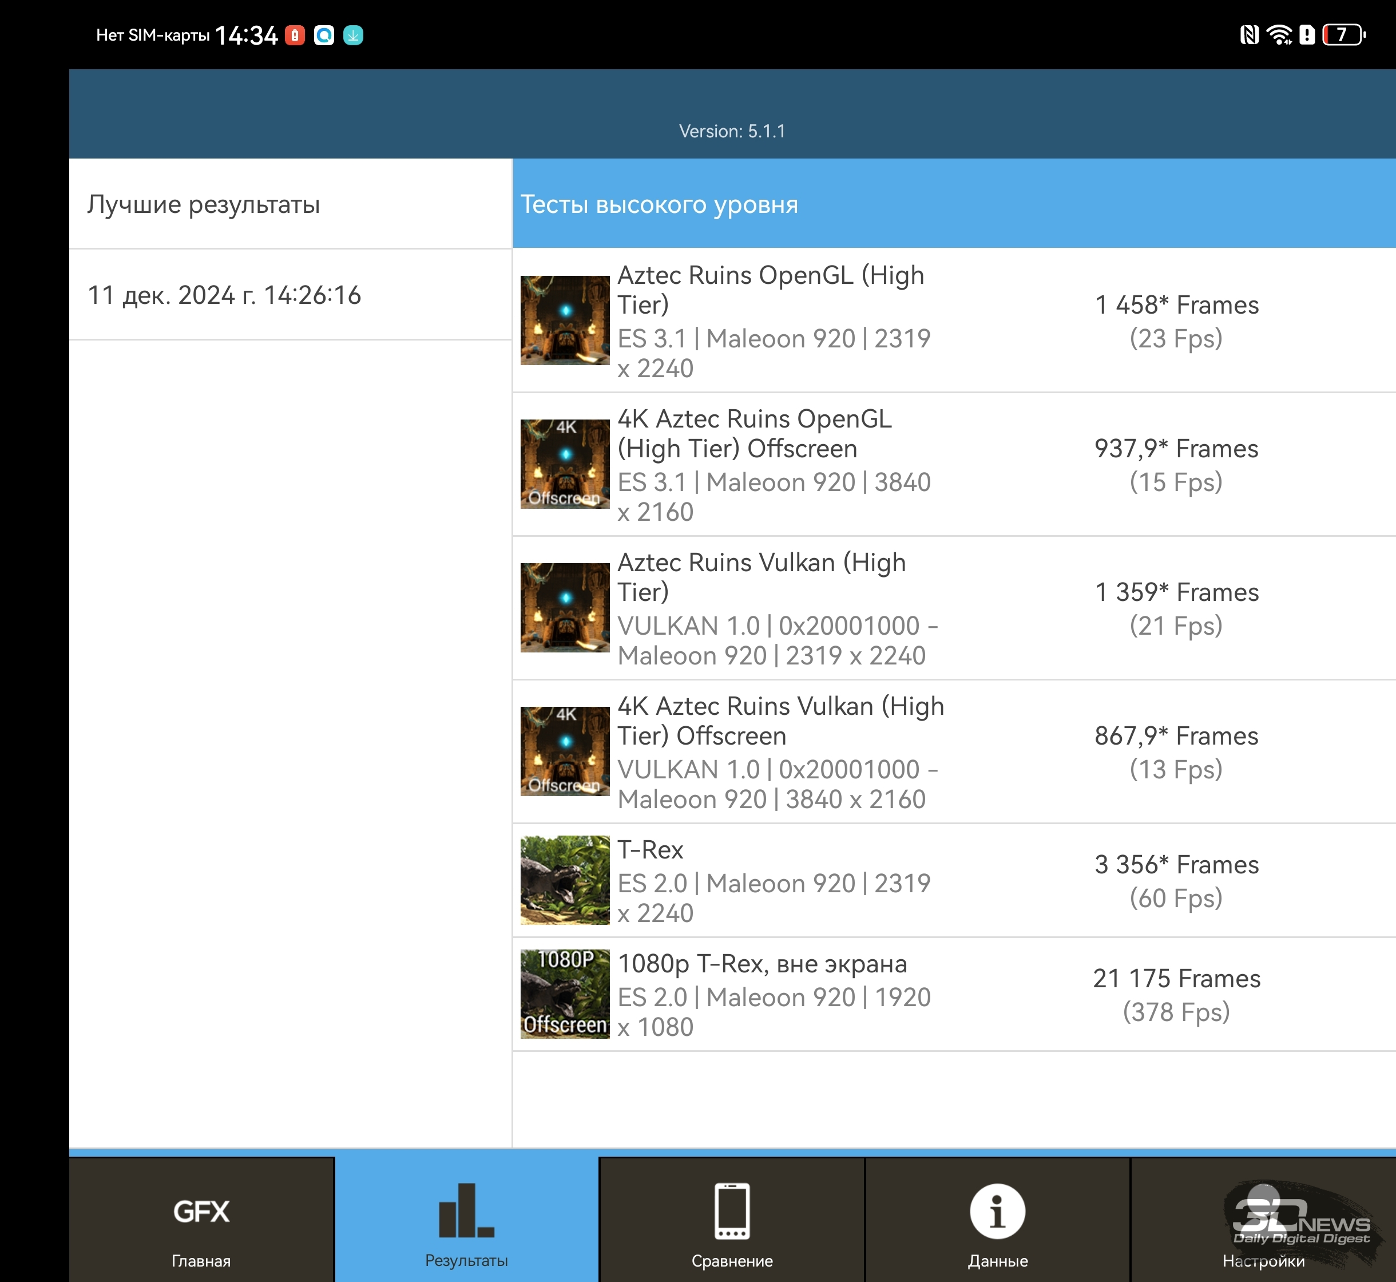Select 4K Aztec Ruins OpenGL Offscreen title
Viewport: 1396px width, 1282px height.
[x=755, y=434]
